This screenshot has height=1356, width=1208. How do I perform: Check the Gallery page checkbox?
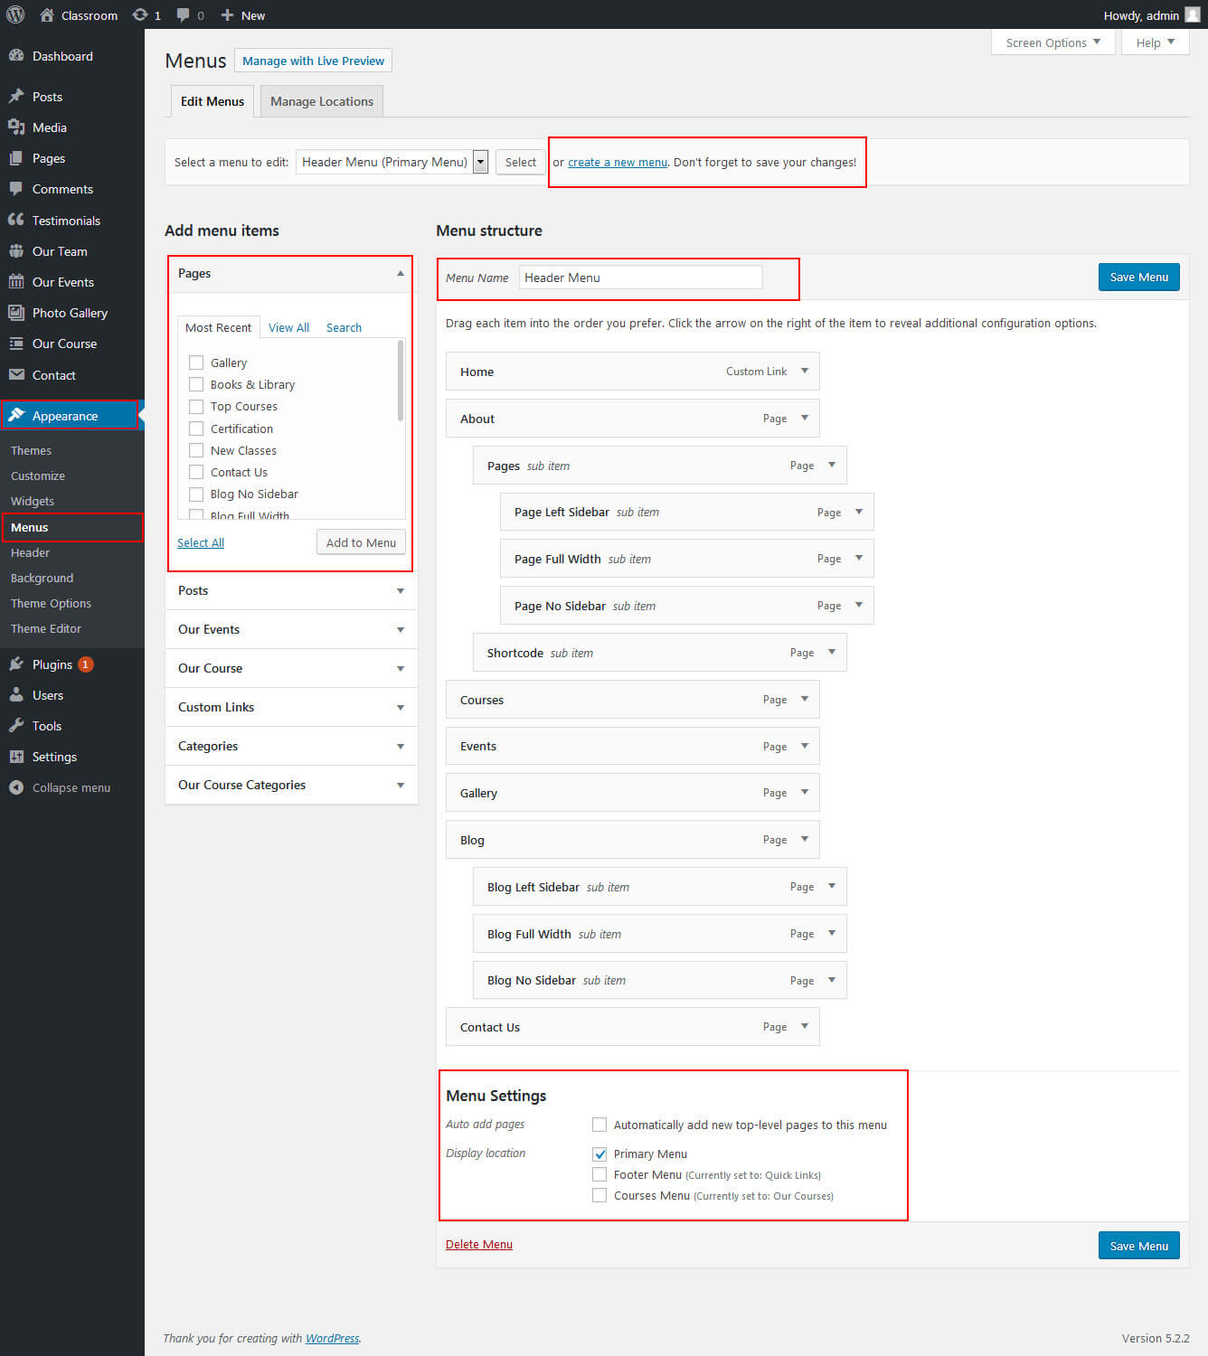[x=196, y=363]
